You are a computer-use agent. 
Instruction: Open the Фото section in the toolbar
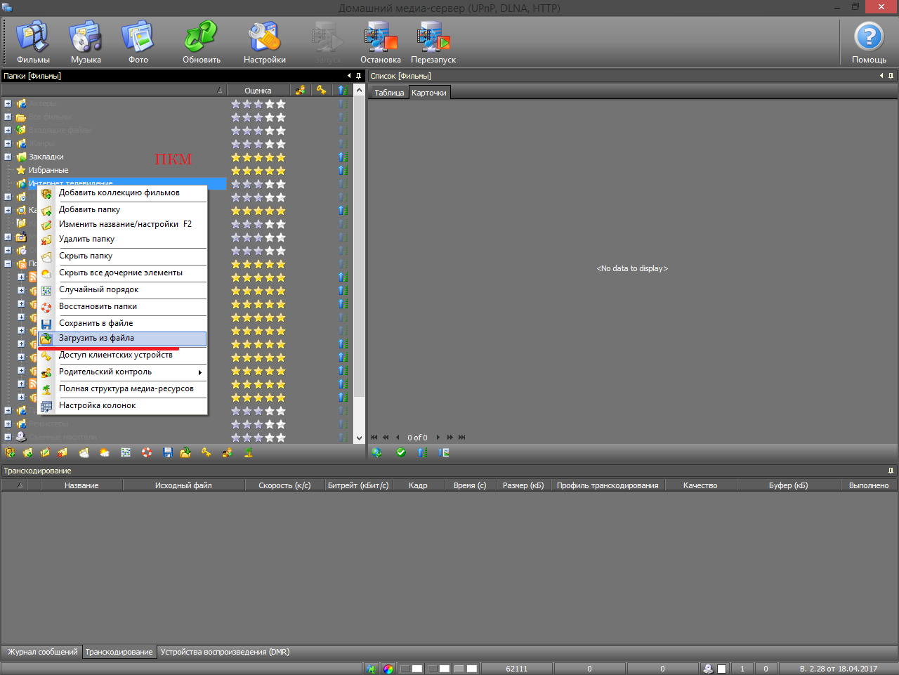[x=138, y=43]
